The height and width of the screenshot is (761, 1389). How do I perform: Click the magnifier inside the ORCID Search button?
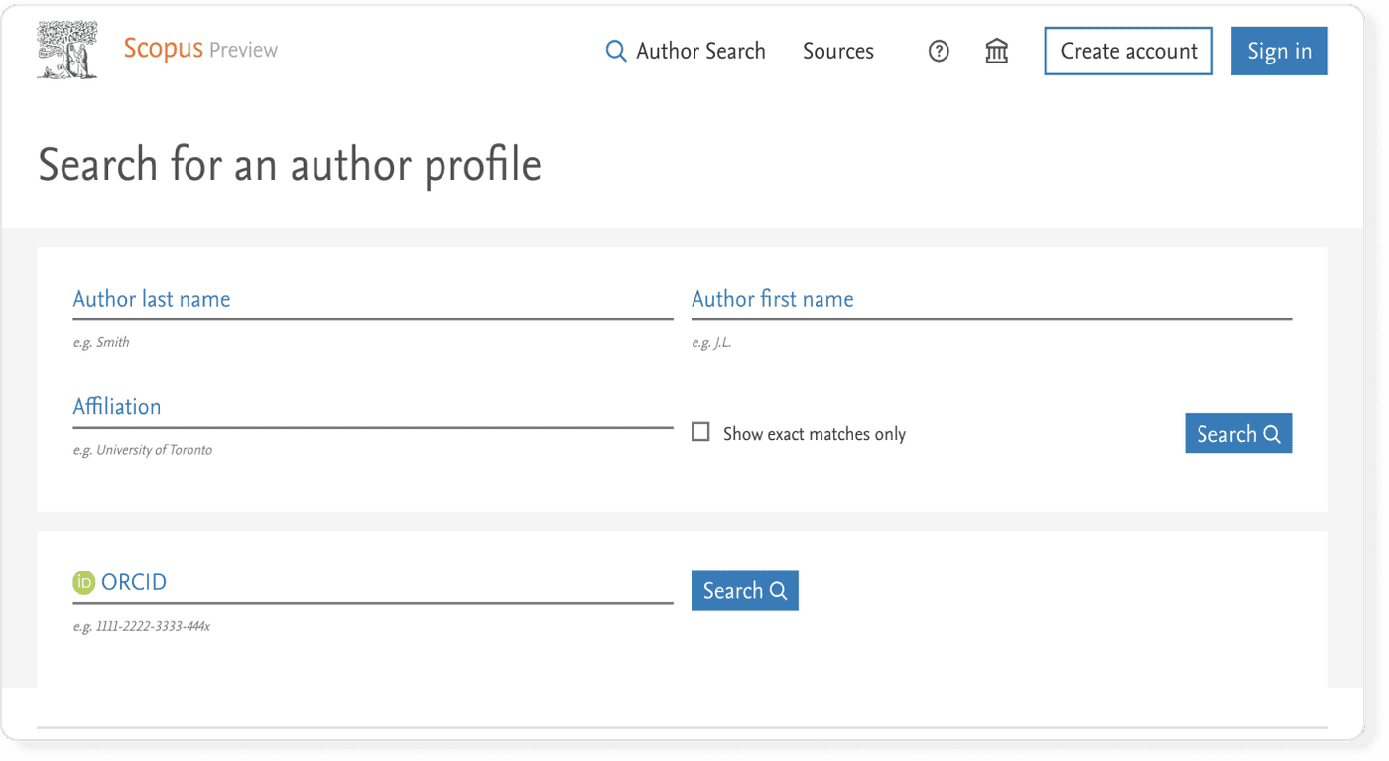[776, 590]
